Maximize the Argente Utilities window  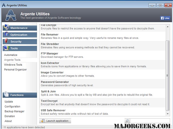coord(160,5)
